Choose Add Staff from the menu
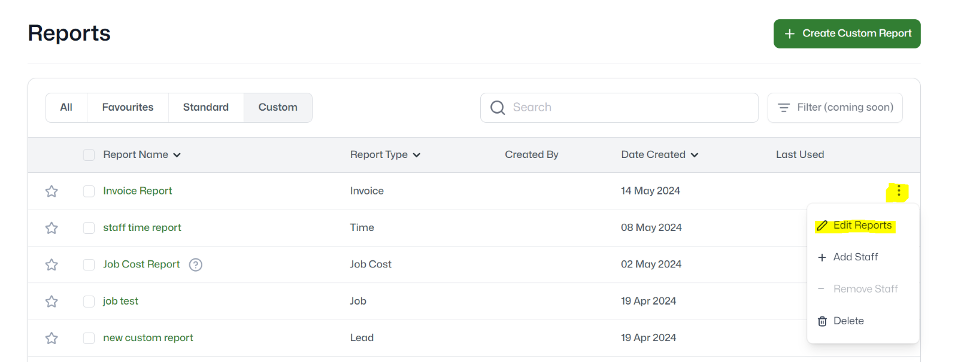This screenshot has height=362, width=958. 863,257
